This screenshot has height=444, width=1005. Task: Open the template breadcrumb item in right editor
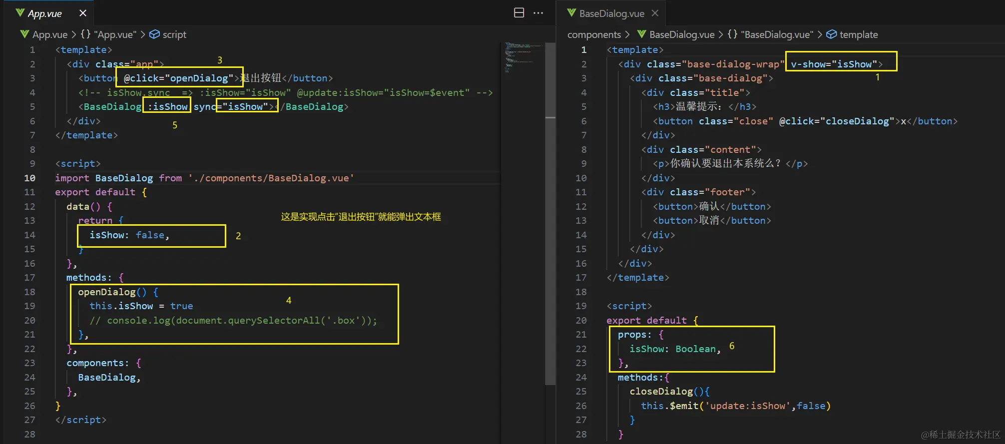[859, 34]
